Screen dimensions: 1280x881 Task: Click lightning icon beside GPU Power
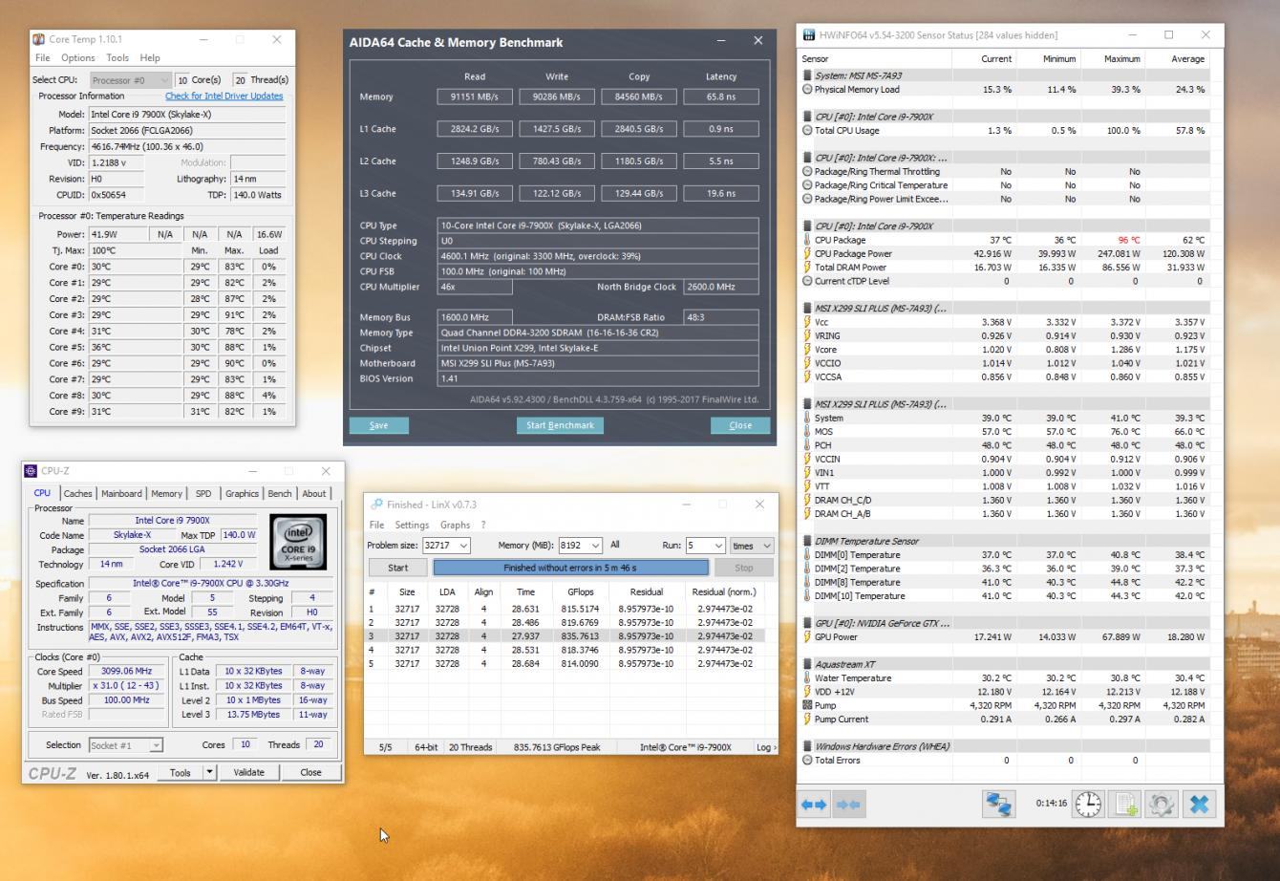click(x=807, y=637)
